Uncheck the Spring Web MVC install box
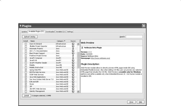 [26, 70]
